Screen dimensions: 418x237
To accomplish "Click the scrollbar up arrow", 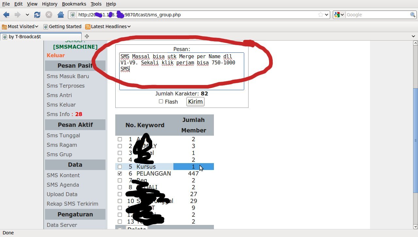I will [415, 43].
